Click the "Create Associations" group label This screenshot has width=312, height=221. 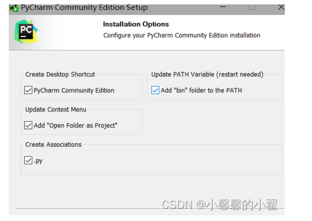53,144
